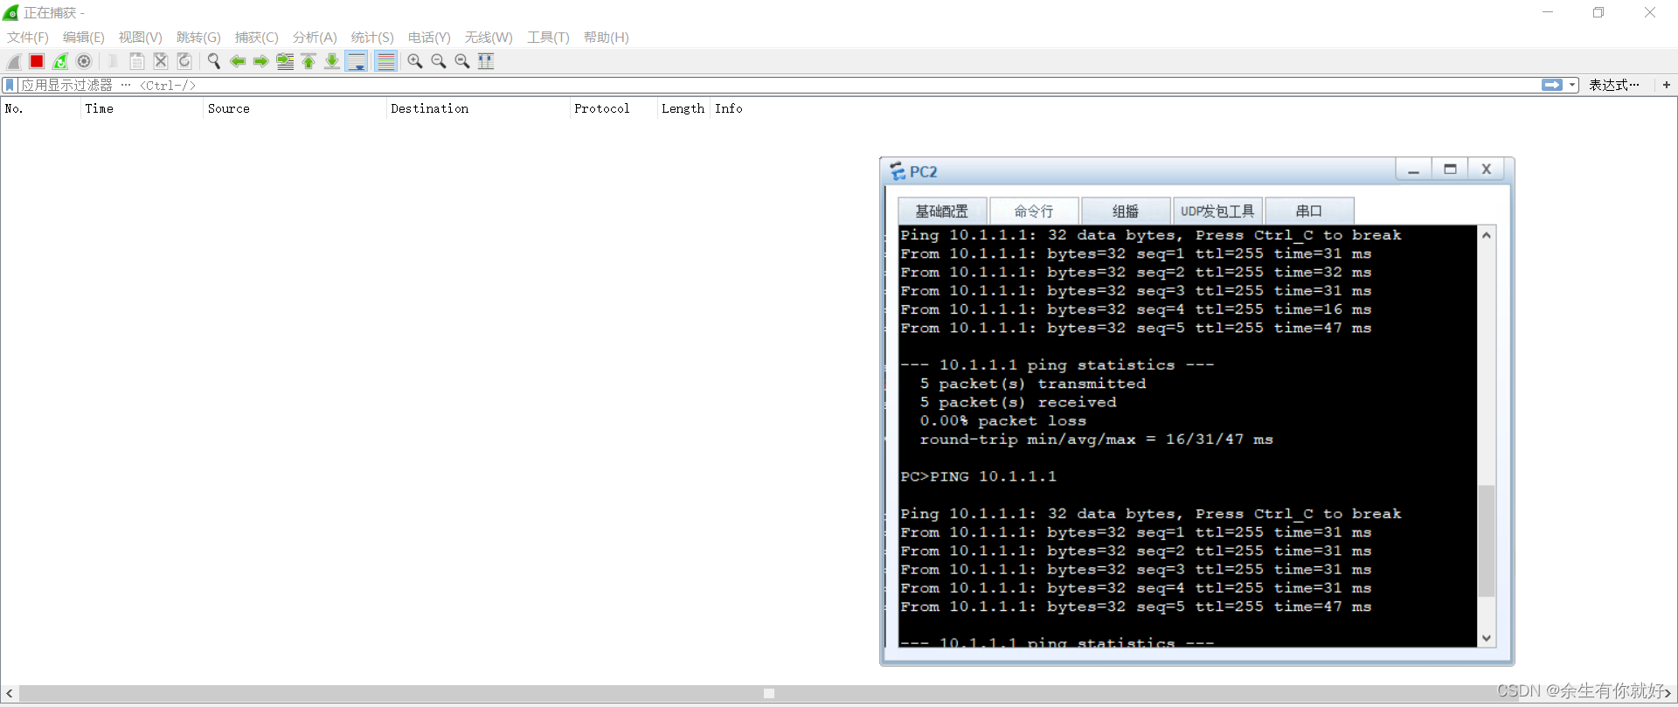Open the 分析(A) menu

coord(315,37)
